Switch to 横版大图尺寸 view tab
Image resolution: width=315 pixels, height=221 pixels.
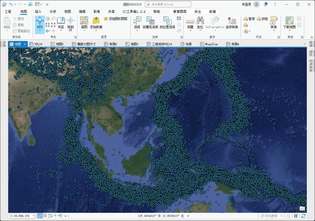(x=84, y=44)
